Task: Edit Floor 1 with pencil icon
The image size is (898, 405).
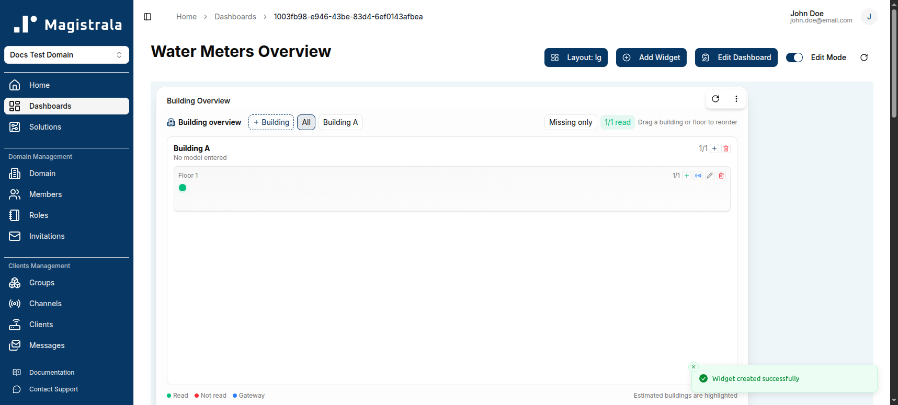Action: (x=710, y=176)
